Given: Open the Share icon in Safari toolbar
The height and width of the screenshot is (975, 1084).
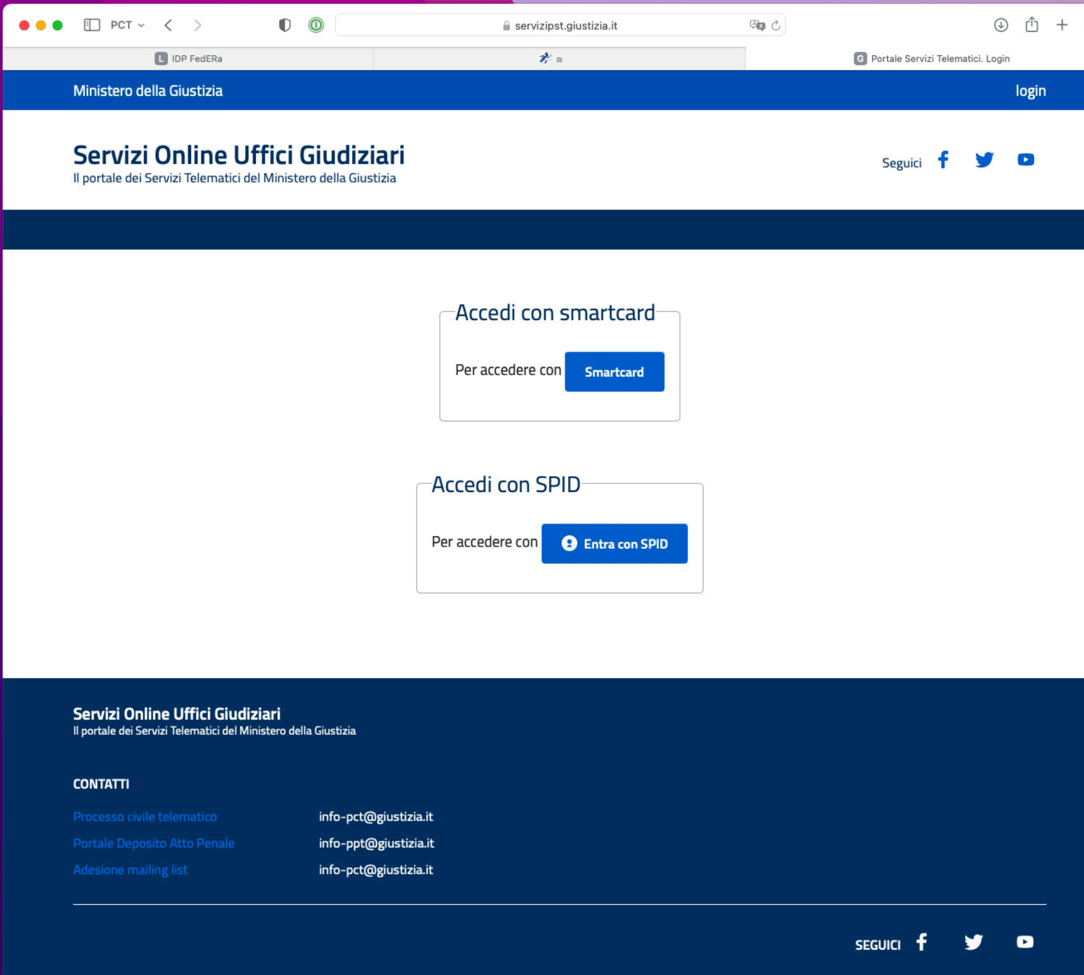Looking at the screenshot, I should (x=1032, y=25).
